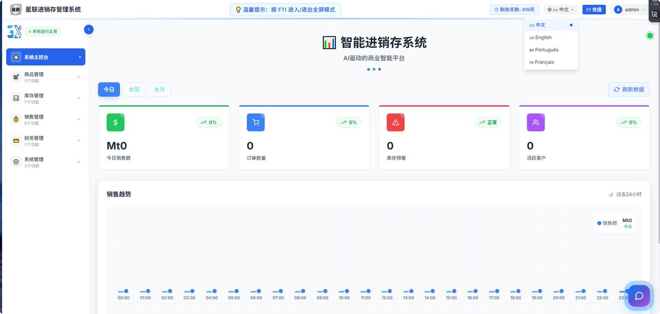Click the red warning triangle icon
The image size is (660, 314).
click(396, 122)
